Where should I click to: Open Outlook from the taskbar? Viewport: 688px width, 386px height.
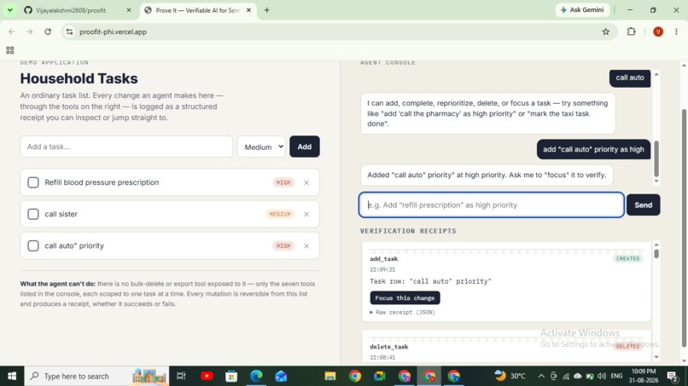pos(281,376)
